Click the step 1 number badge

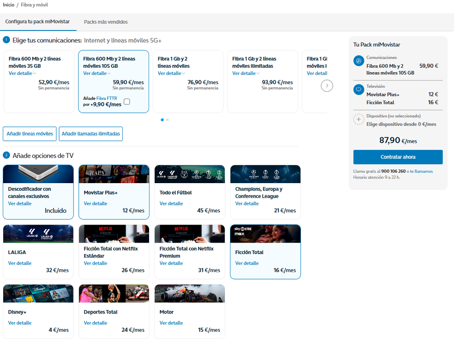[x=6, y=40]
